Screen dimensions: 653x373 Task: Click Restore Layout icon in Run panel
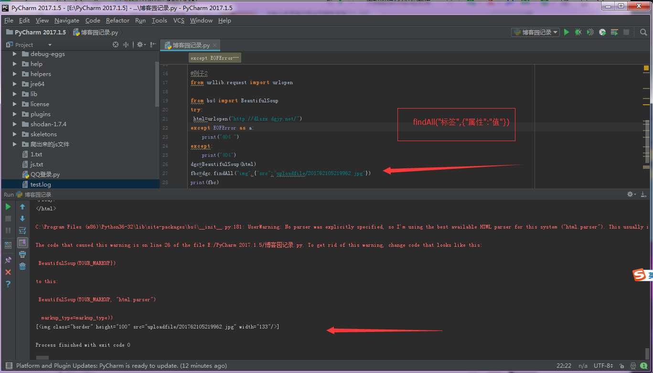[x=8, y=245]
